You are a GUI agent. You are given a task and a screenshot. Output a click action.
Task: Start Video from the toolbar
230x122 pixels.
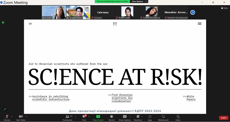click(20, 117)
